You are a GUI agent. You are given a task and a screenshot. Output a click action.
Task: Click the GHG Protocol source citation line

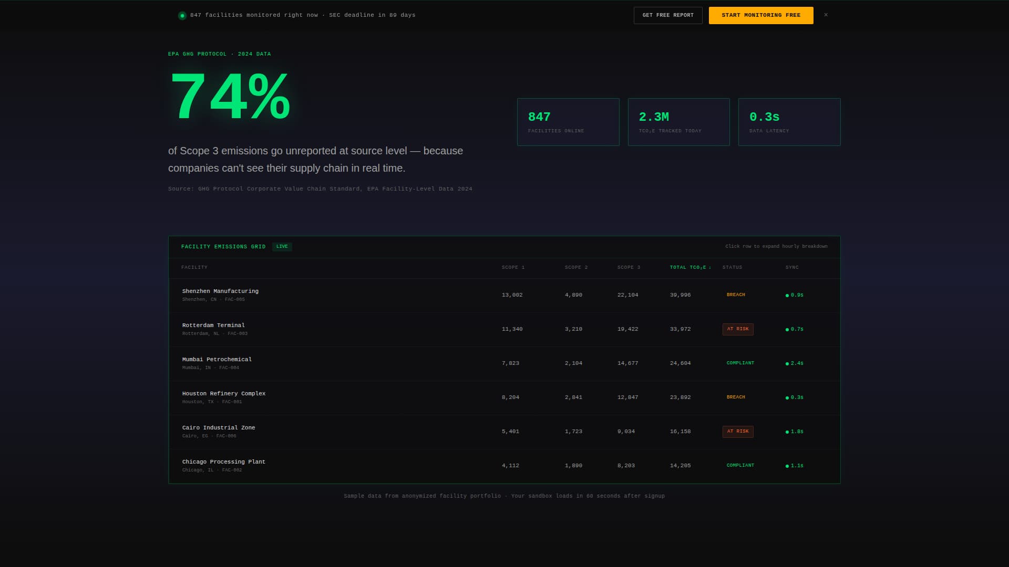coord(320,189)
